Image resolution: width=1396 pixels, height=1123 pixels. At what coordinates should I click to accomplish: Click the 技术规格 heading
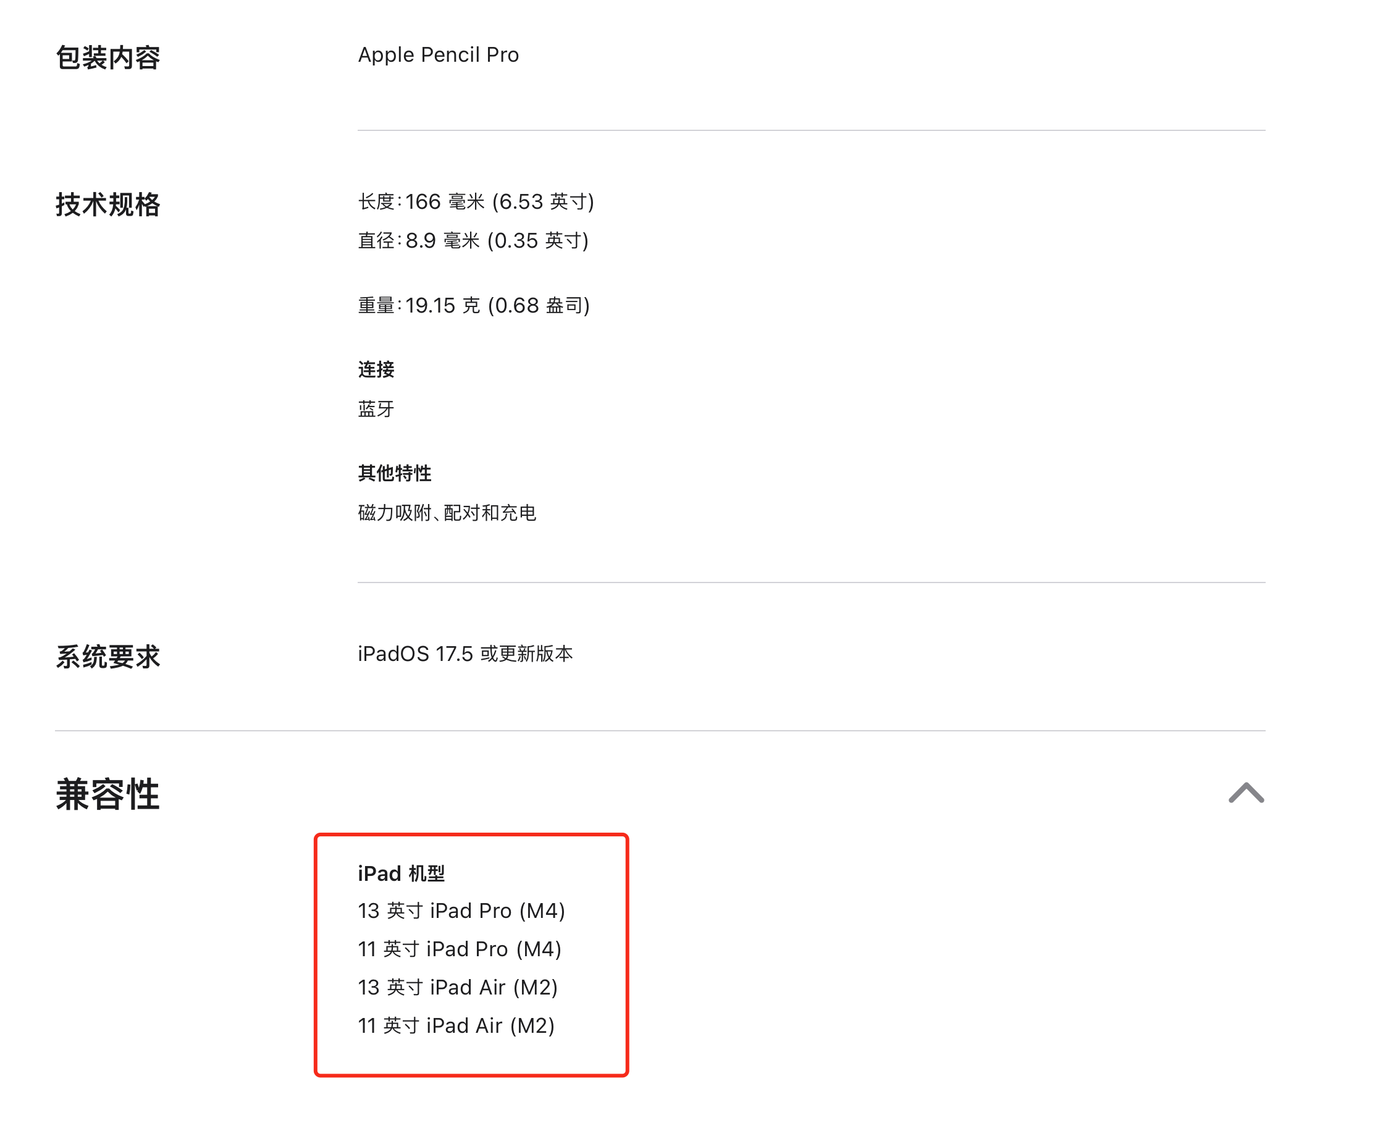pyautogui.click(x=107, y=204)
